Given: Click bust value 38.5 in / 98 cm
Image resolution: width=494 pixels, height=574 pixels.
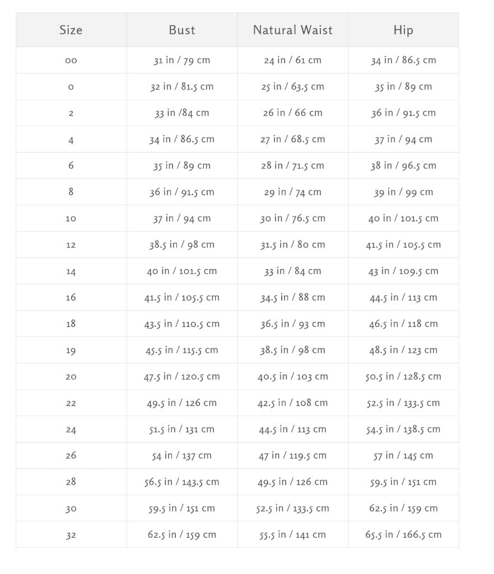Looking at the screenshot, I should point(182,244).
